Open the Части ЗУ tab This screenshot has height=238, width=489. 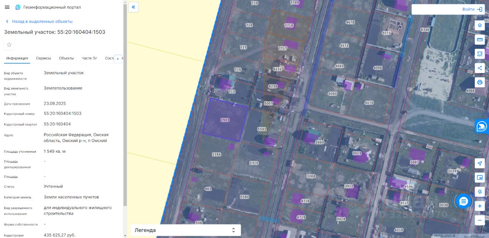[x=89, y=58]
